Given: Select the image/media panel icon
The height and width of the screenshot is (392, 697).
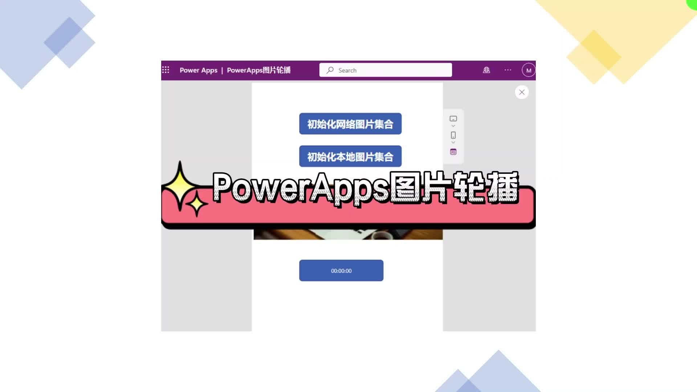Looking at the screenshot, I should pyautogui.click(x=453, y=152).
